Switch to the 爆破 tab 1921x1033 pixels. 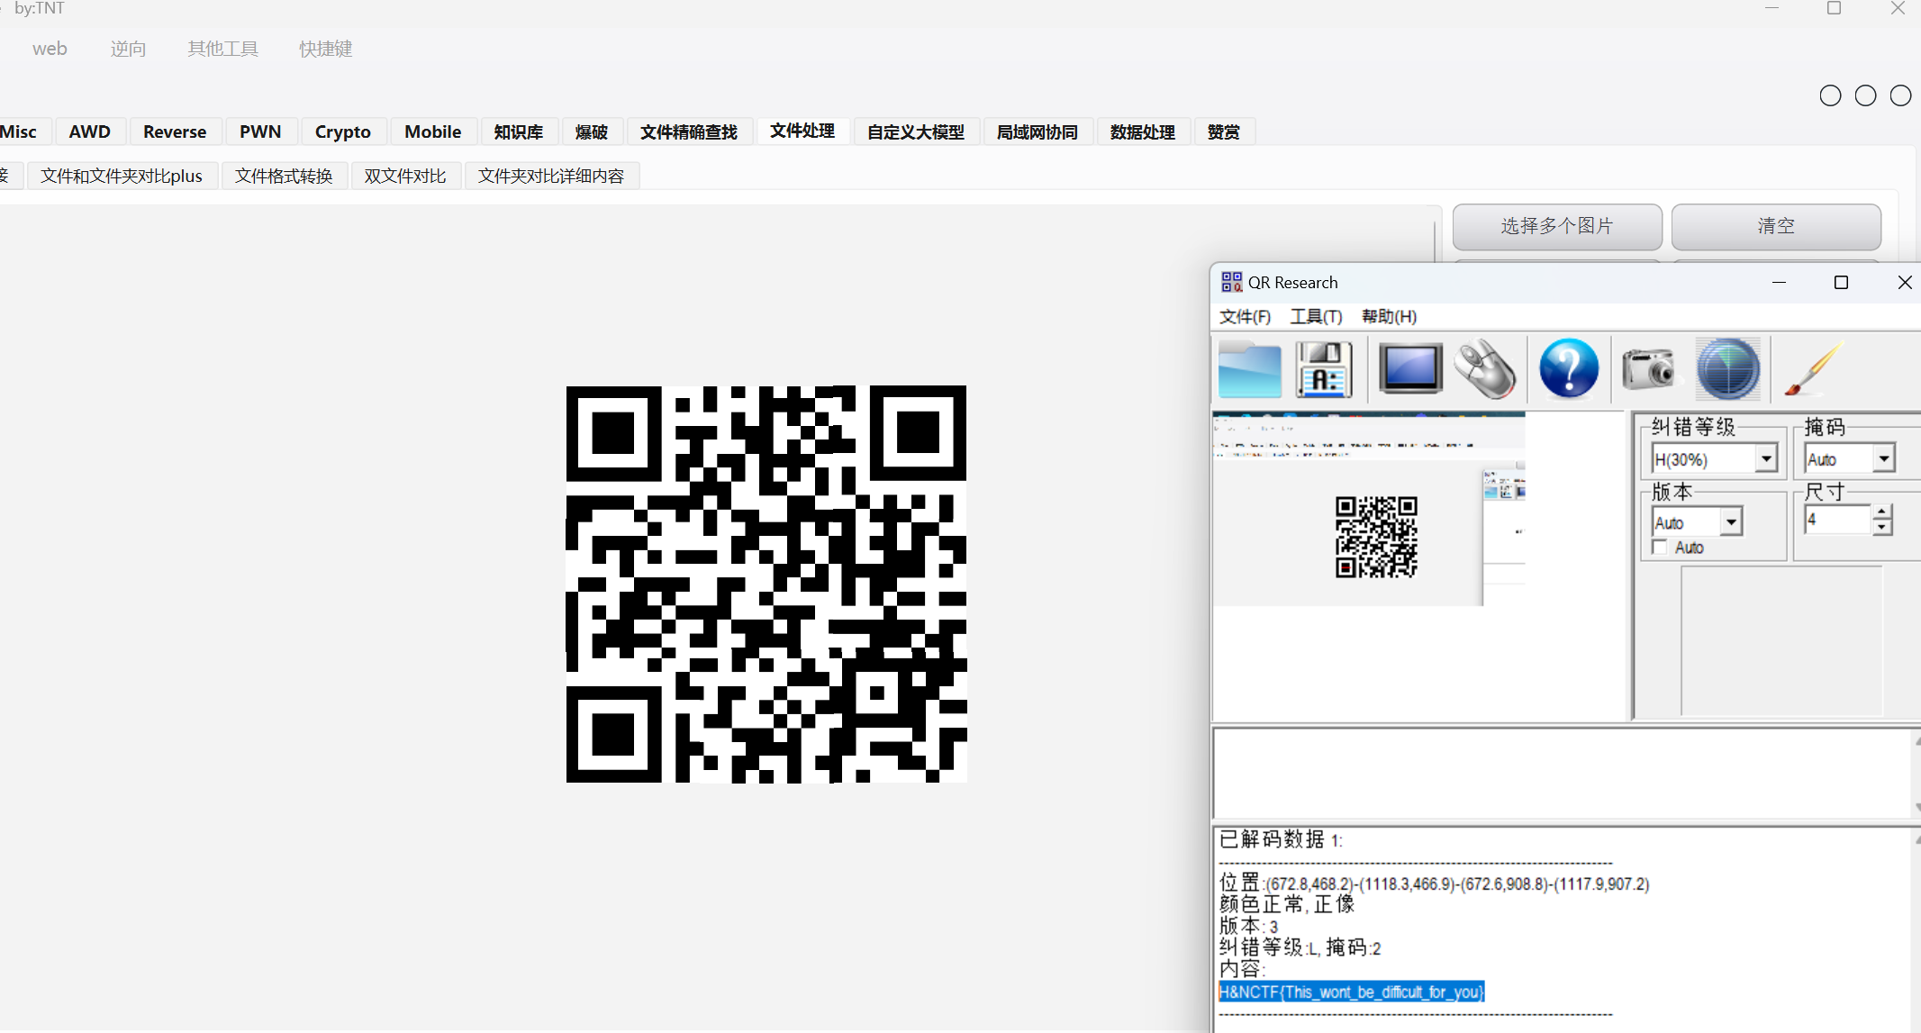click(592, 131)
